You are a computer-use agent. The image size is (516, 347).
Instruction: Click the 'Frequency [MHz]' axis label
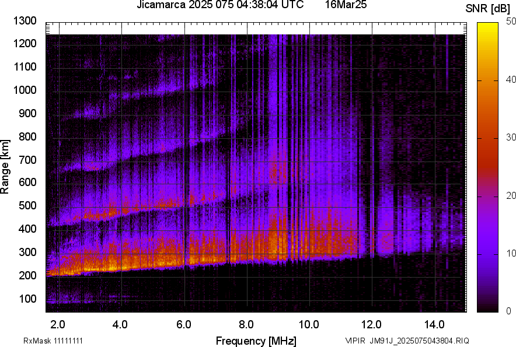click(256, 341)
